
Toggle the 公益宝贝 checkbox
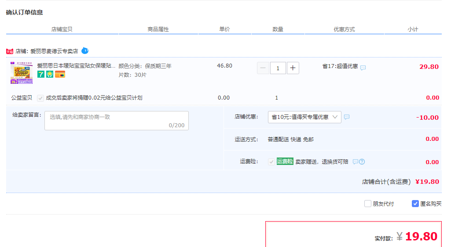40,98
